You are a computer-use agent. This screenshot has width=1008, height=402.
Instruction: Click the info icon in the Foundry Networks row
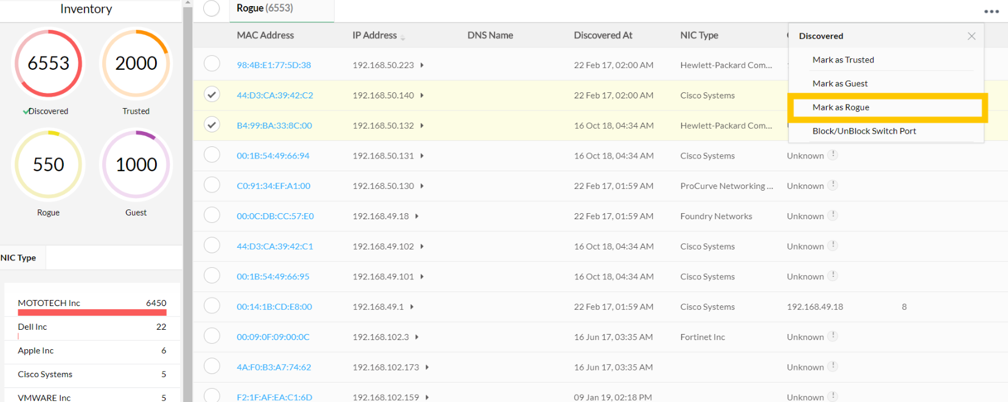[x=833, y=215]
